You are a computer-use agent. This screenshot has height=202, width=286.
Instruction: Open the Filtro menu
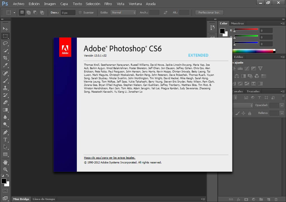[x=108, y=4]
